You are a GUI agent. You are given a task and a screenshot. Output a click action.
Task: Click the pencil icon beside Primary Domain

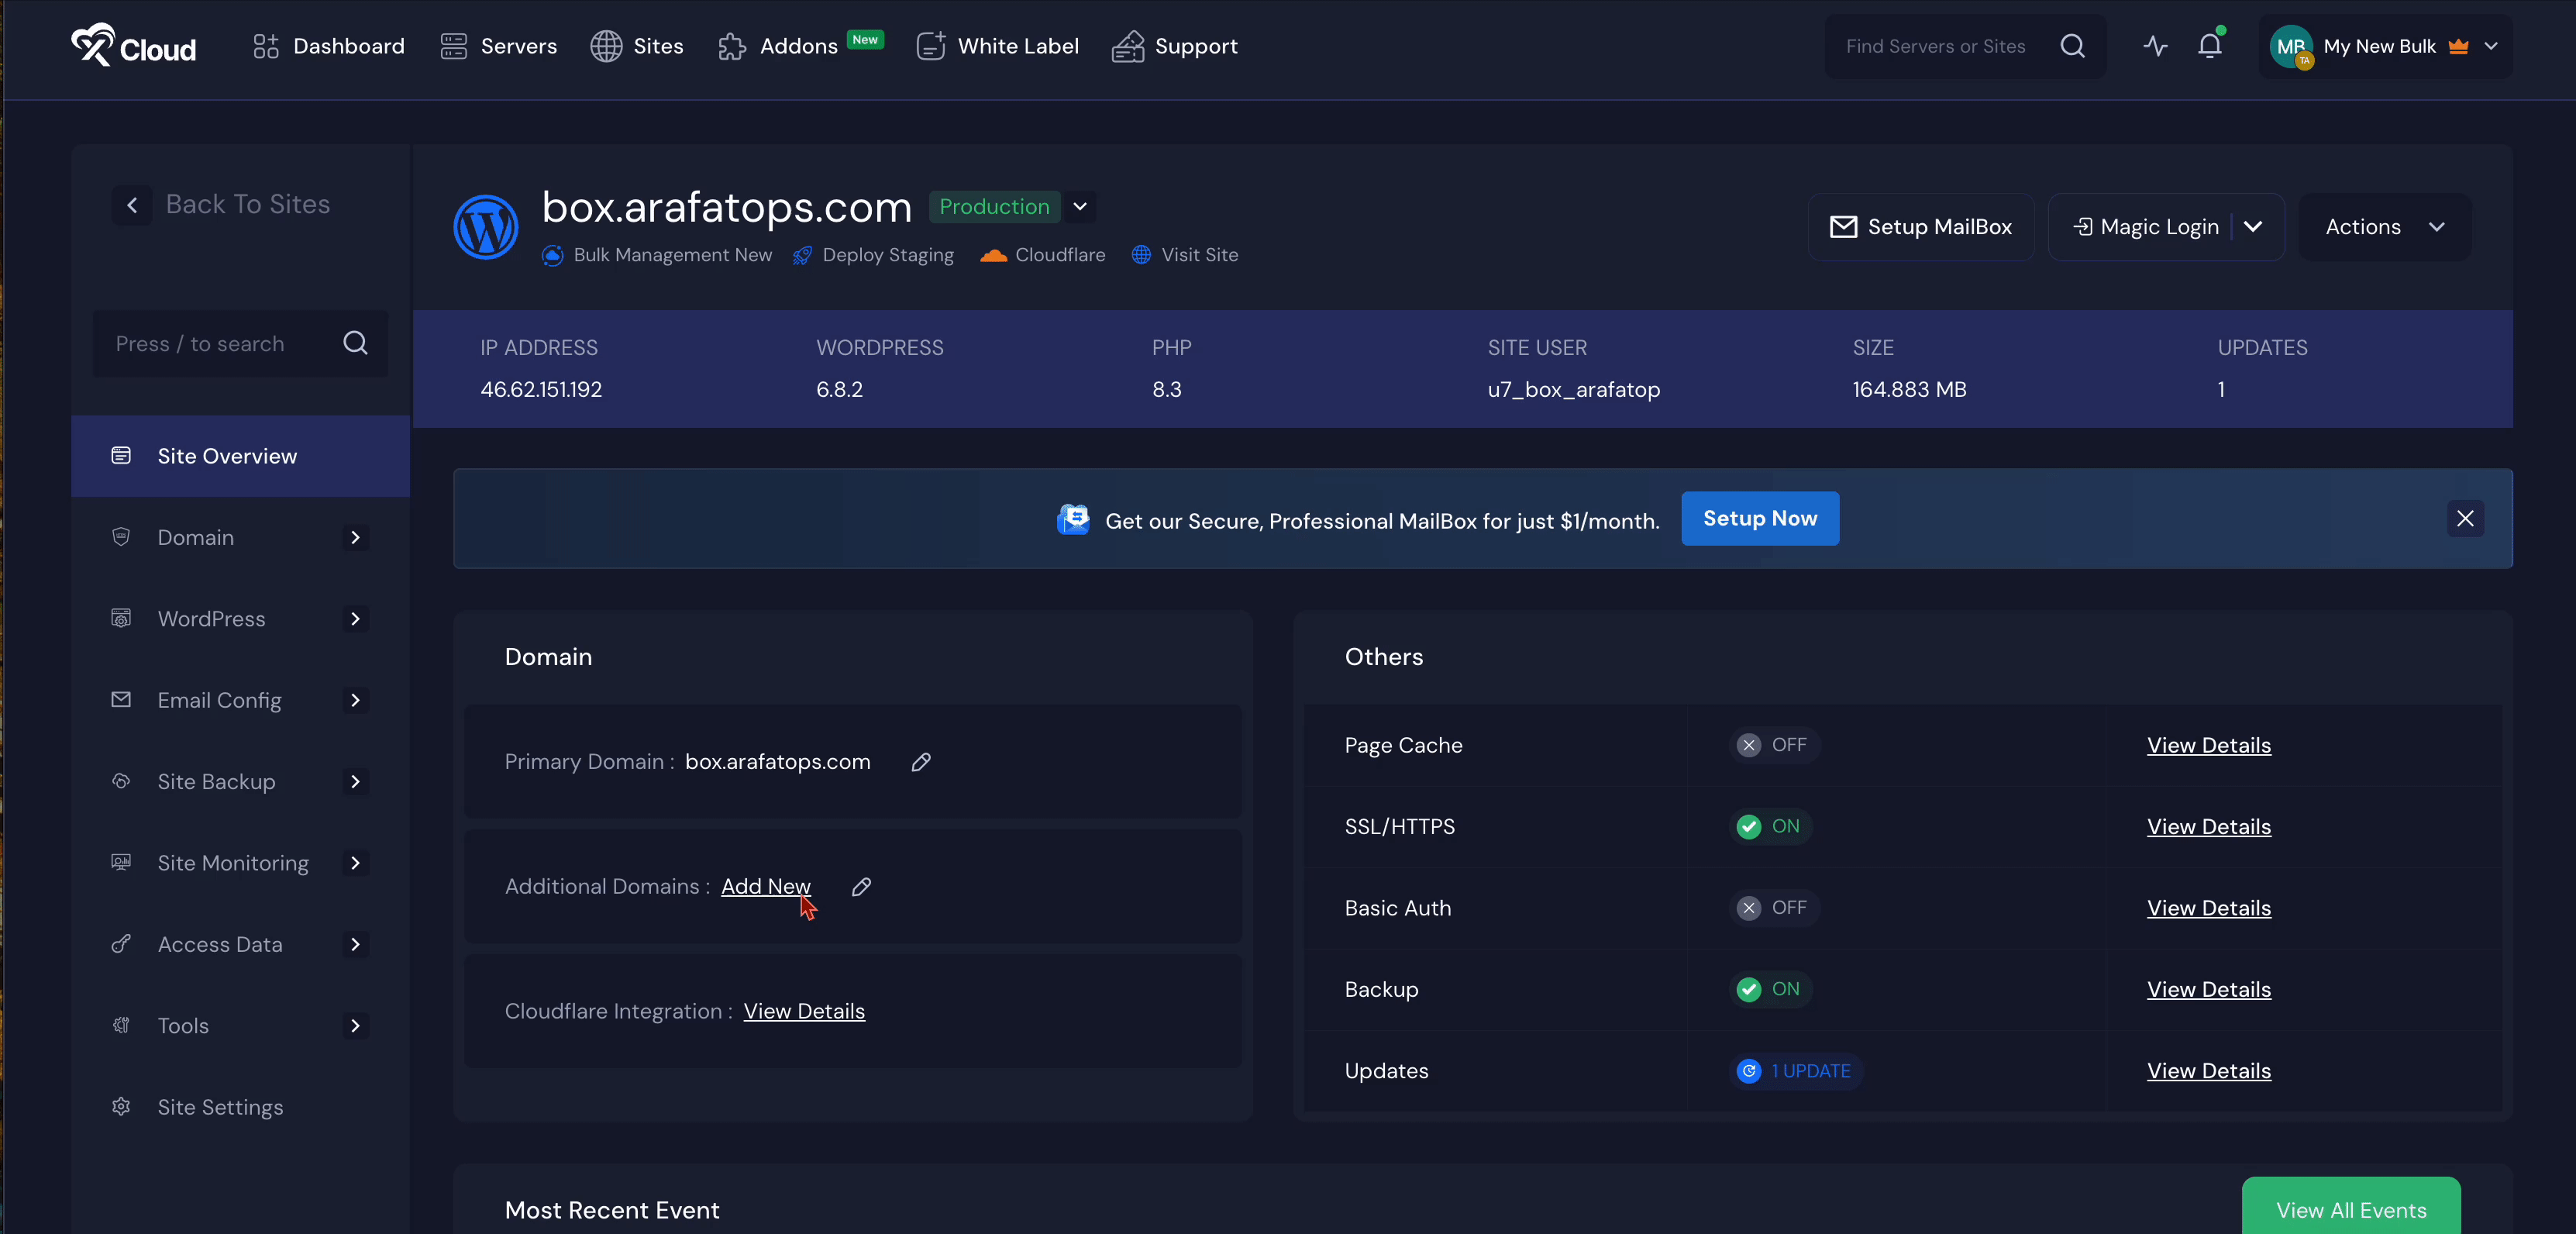[921, 762]
